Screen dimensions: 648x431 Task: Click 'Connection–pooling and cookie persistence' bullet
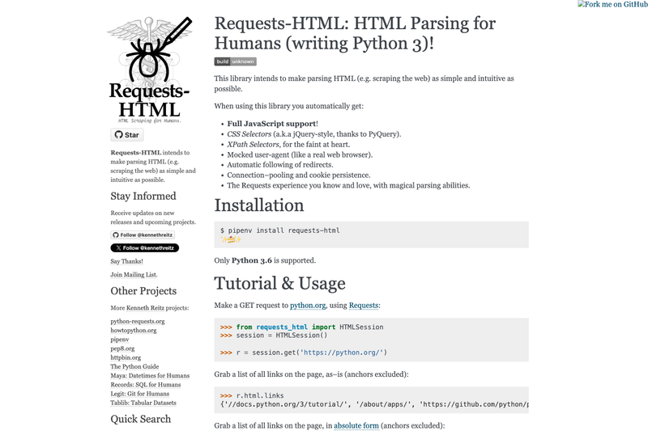tap(298, 175)
